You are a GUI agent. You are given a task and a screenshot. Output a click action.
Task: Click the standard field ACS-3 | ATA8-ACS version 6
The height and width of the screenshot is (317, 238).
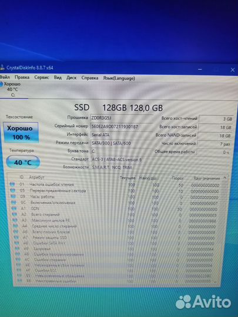[160, 160]
